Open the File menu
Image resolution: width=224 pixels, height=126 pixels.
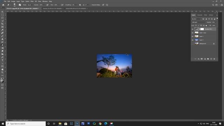(x=5, y=1)
